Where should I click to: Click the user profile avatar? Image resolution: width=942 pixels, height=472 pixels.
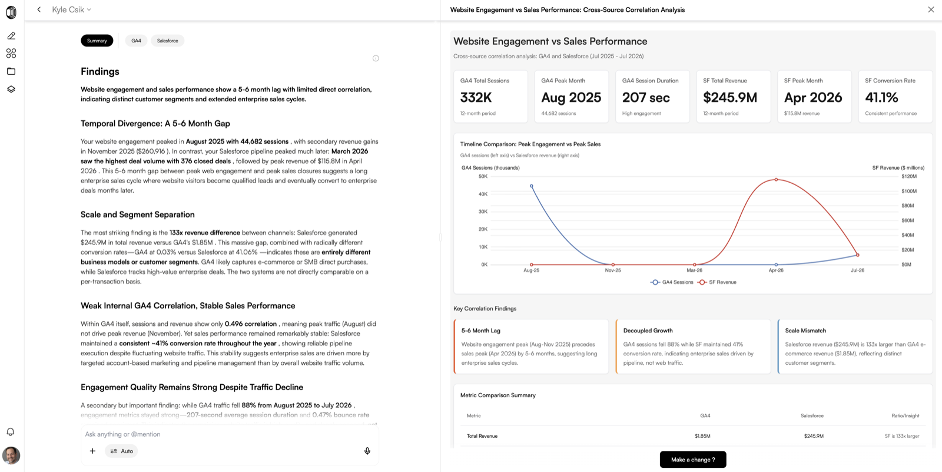pyautogui.click(x=11, y=456)
